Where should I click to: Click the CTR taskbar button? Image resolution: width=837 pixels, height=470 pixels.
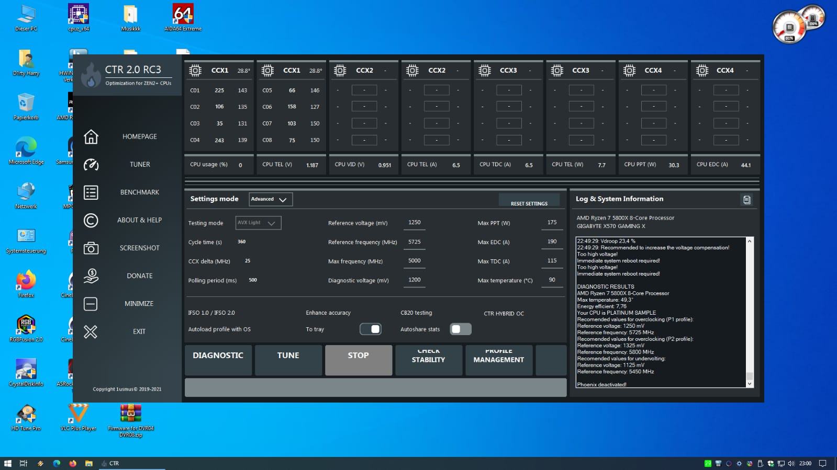click(132, 463)
